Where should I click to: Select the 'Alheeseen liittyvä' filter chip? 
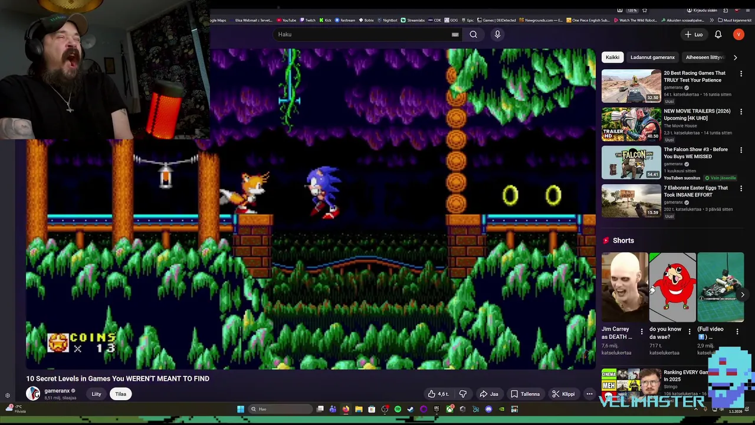click(x=704, y=57)
